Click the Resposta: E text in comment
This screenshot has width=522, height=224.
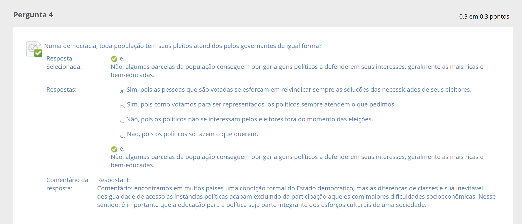click(x=113, y=180)
